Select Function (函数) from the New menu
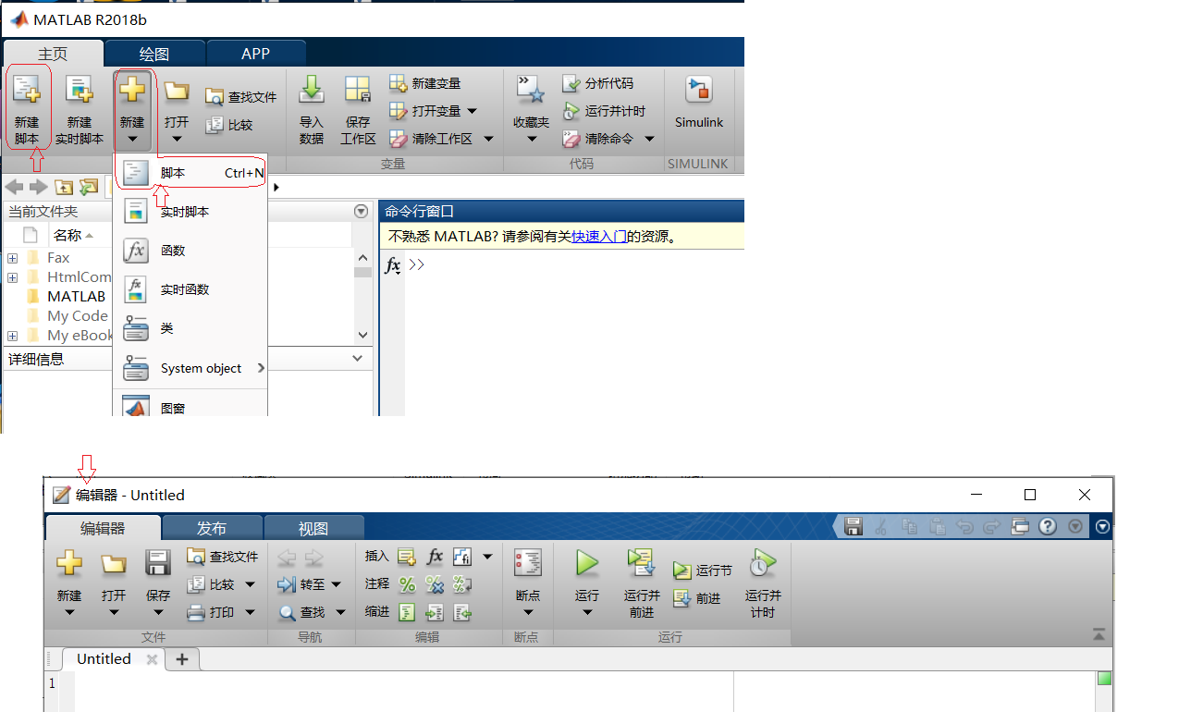The height and width of the screenshot is (724, 1191). [x=190, y=251]
